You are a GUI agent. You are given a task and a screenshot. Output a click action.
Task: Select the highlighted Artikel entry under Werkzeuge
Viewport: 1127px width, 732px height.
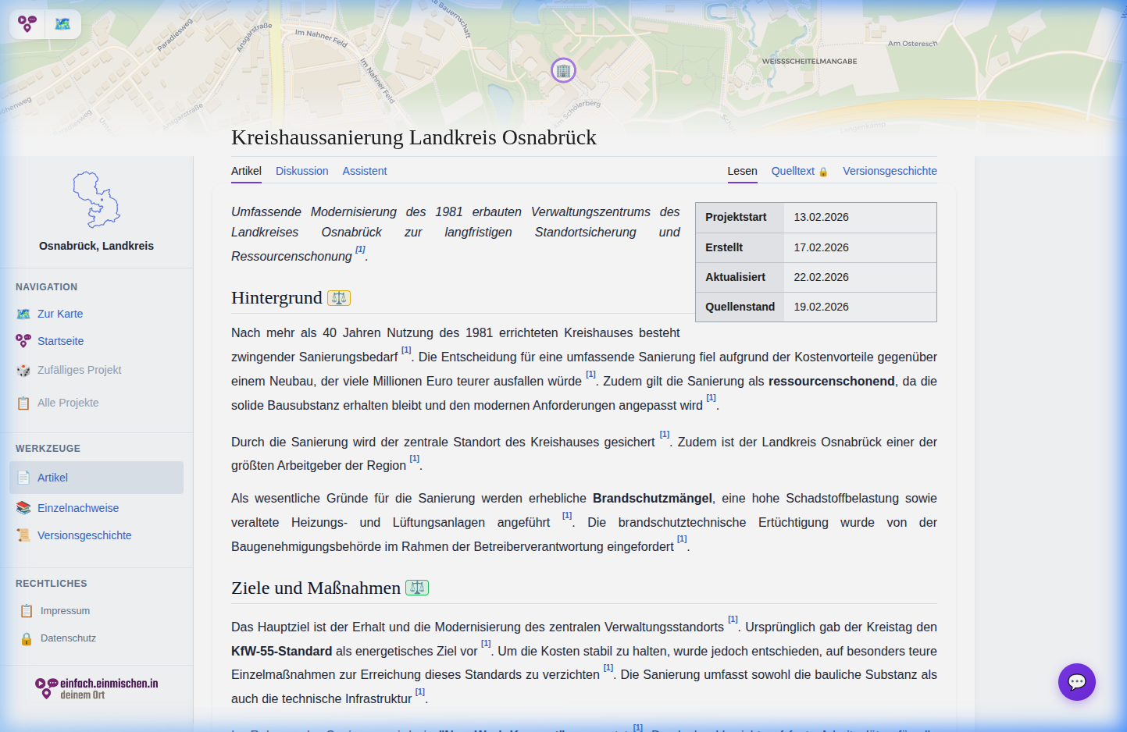click(x=55, y=478)
